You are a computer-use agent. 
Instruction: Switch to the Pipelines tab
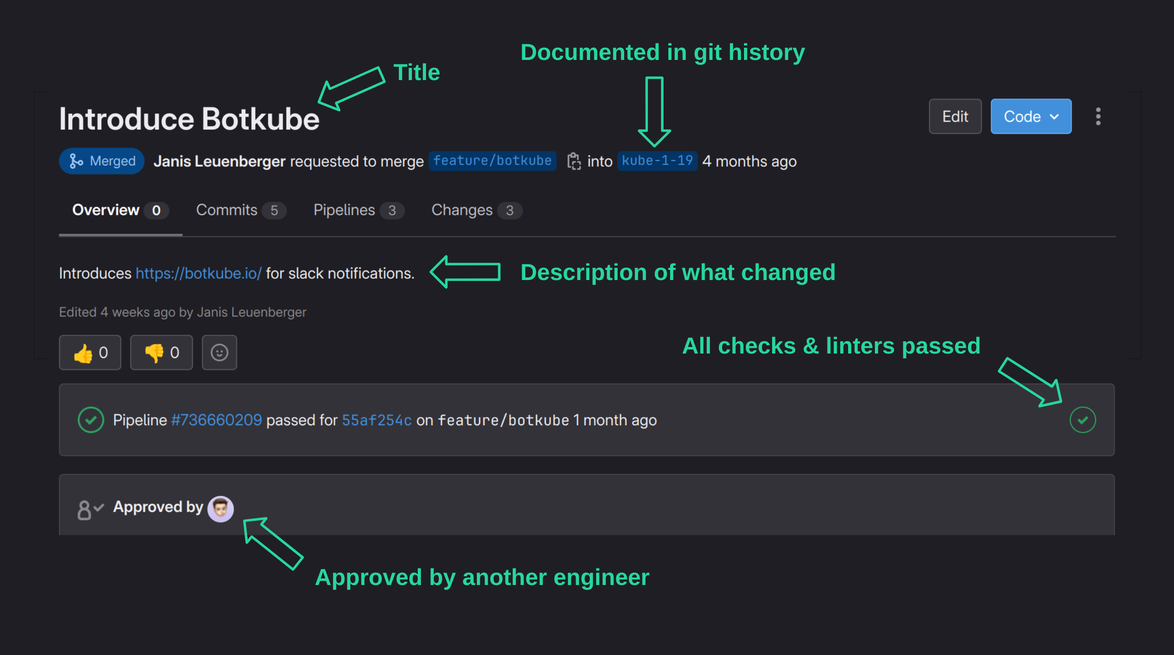(359, 210)
